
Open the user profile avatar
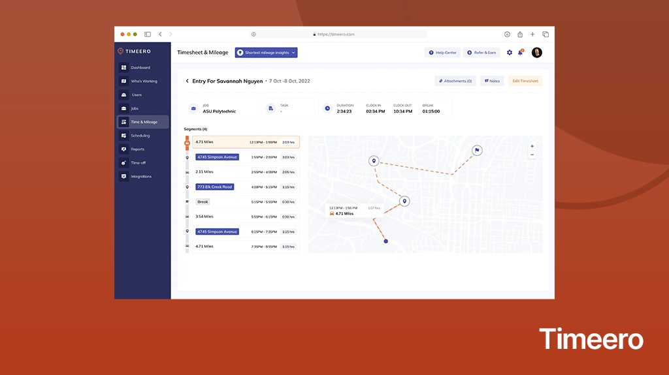(x=537, y=52)
